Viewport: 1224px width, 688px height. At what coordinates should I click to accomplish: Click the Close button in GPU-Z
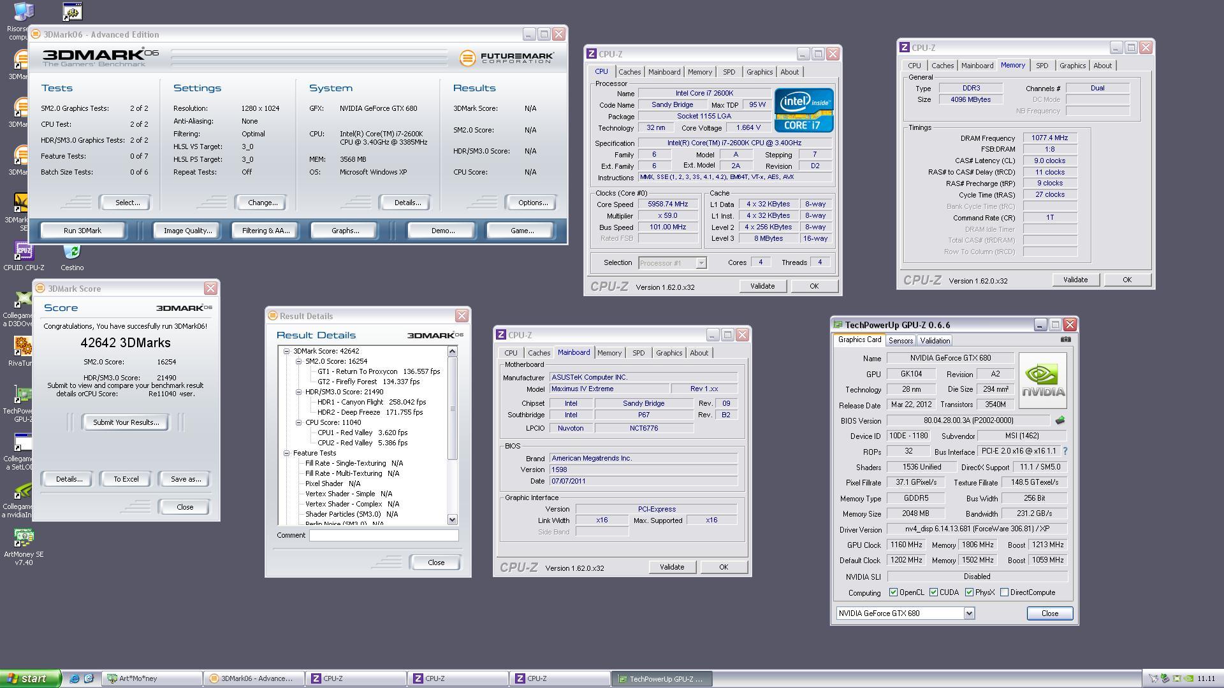click(x=1049, y=613)
